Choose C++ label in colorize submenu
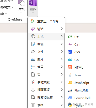 pyautogui.click(x=77, y=45)
